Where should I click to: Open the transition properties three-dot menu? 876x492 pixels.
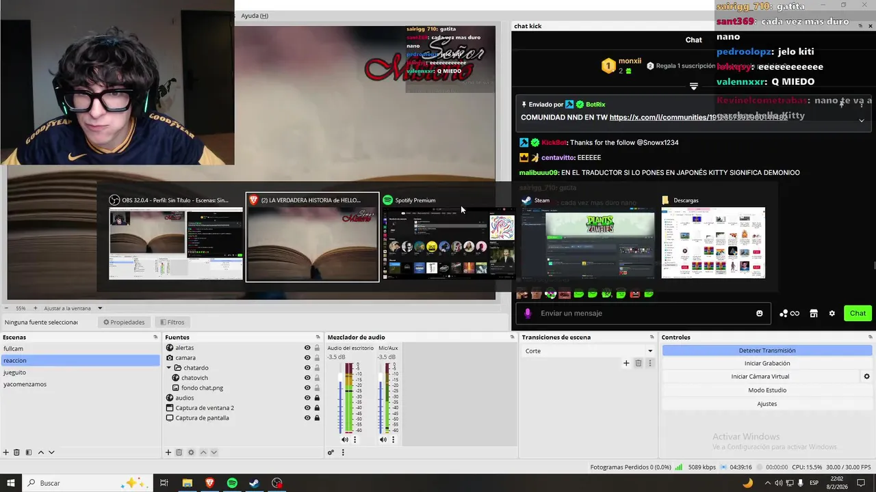click(649, 363)
